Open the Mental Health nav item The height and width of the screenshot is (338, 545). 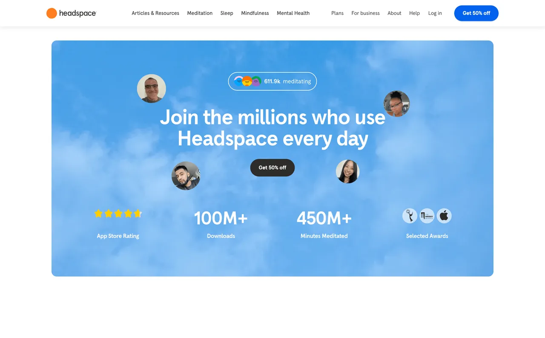pyautogui.click(x=293, y=13)
